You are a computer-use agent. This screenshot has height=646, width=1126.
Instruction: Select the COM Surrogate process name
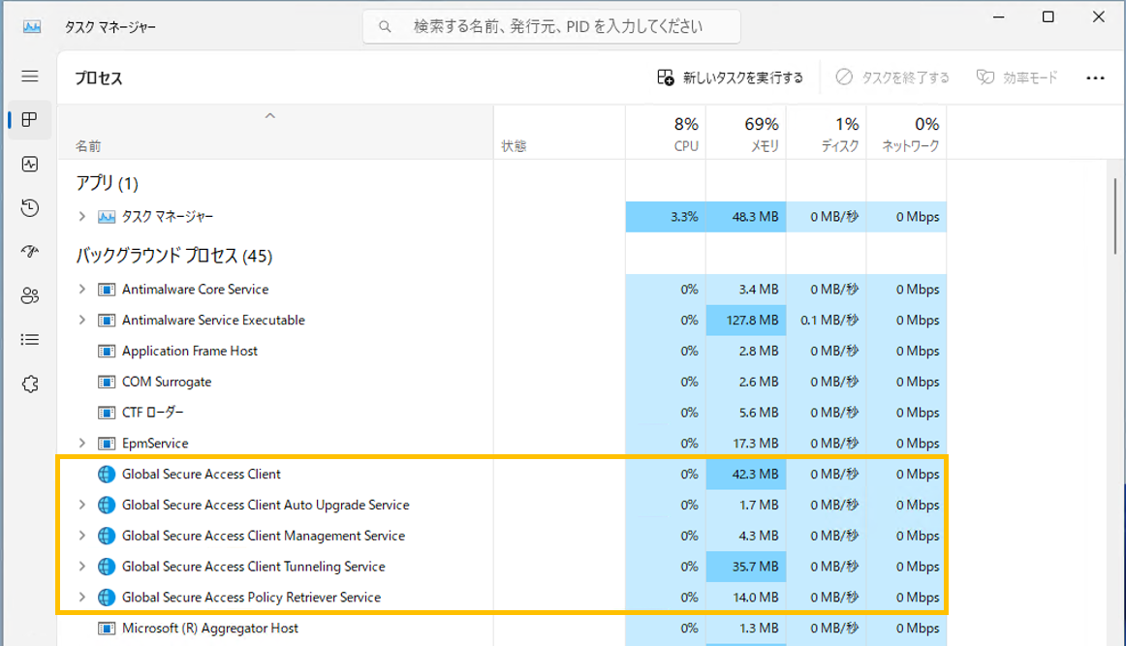(x=167, y=382)
